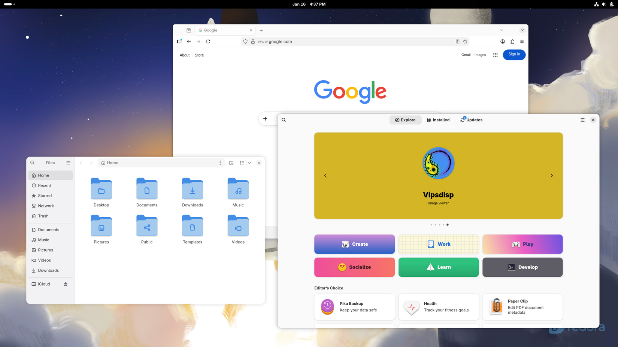
Task: Click the clock and date in the top bar
Action: [x=309, y=4]
